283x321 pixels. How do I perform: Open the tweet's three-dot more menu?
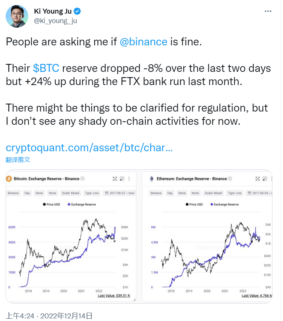coord(268,11)
